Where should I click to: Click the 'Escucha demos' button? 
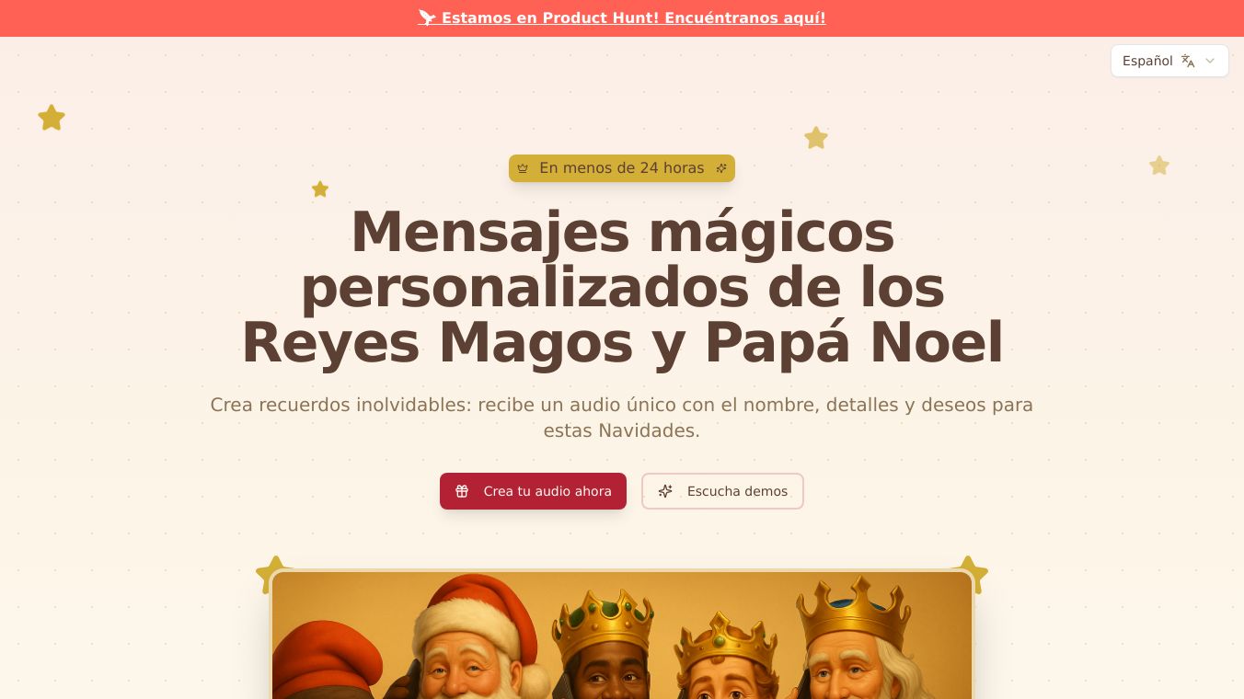[722, 491]
